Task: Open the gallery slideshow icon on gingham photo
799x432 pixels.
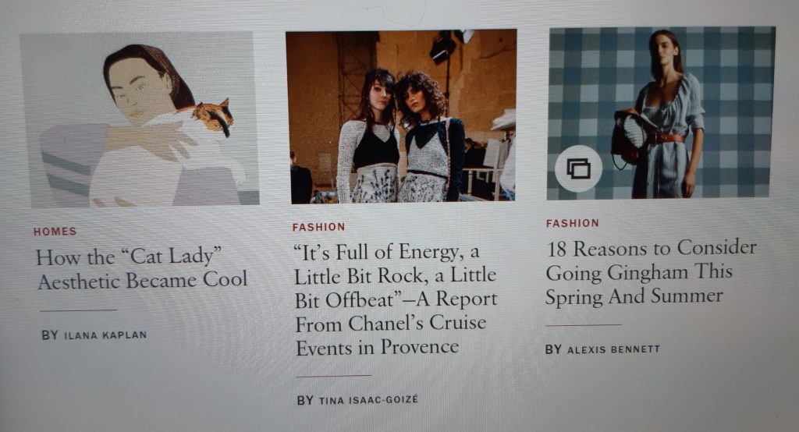Action: coord(578,168)
